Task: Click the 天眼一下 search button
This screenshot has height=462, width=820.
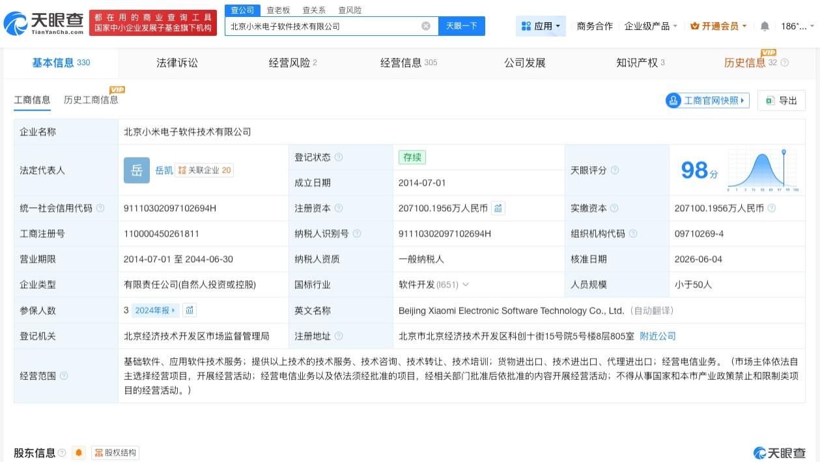Action: (x=461, y=26)
